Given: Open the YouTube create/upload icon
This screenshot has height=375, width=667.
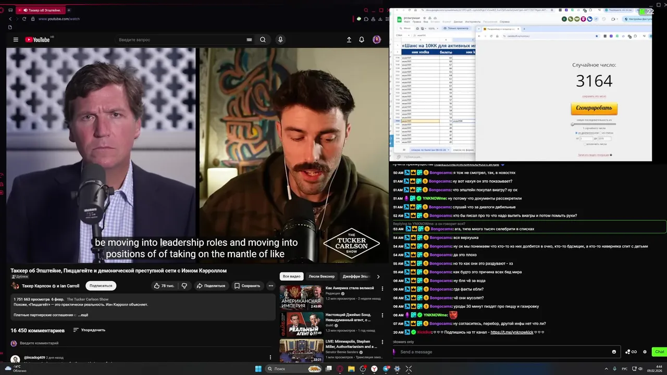Looking at the screenshot, I should pyautogui.click(x=349, y=40).
